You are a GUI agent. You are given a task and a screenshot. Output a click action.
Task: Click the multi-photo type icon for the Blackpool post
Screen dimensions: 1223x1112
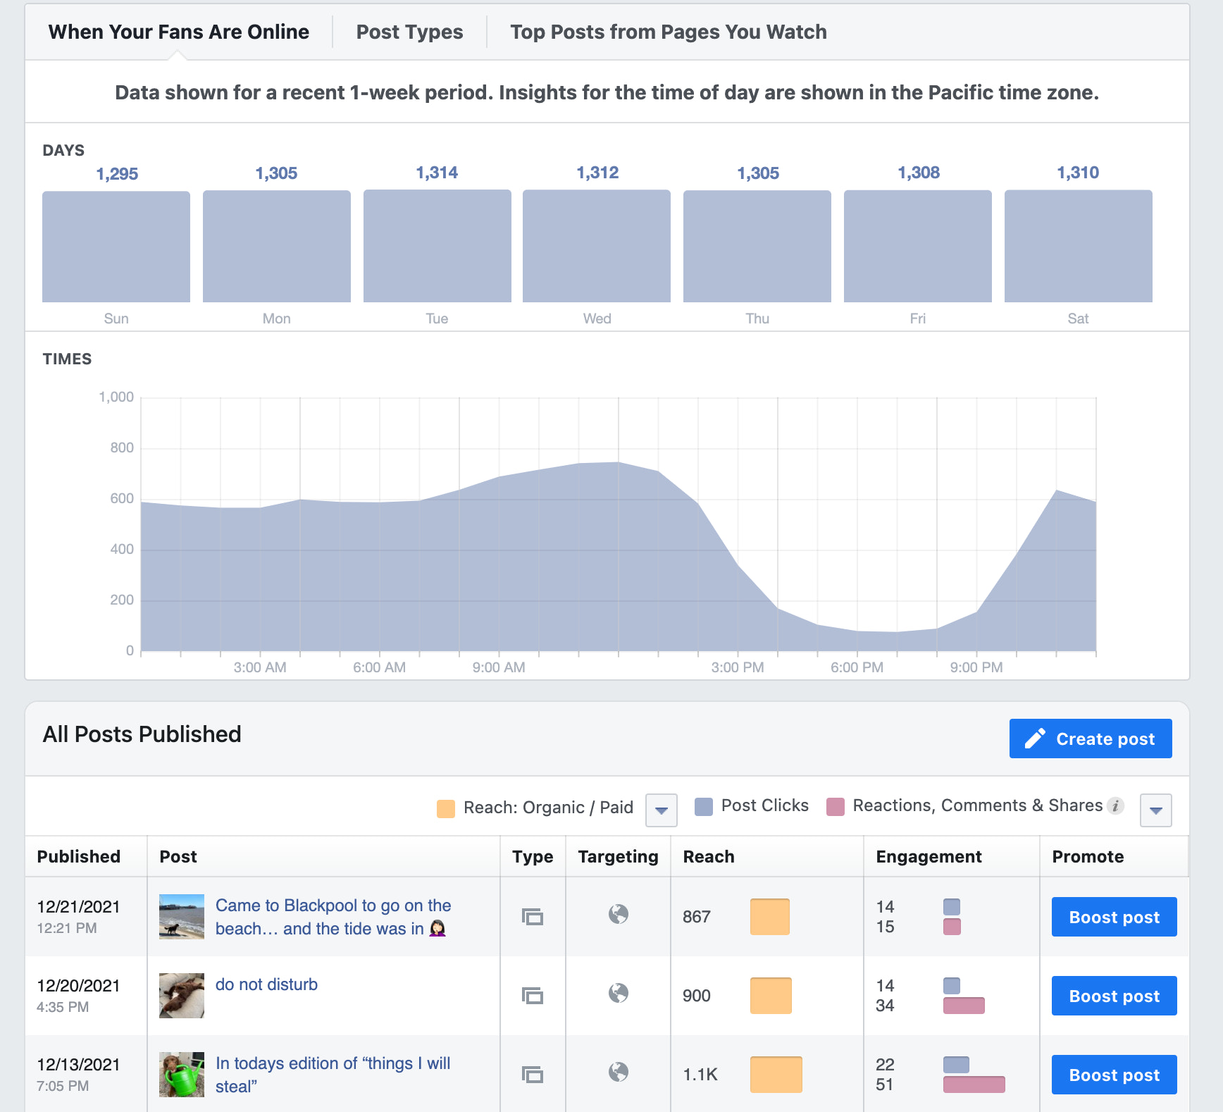tap(533, 917)
